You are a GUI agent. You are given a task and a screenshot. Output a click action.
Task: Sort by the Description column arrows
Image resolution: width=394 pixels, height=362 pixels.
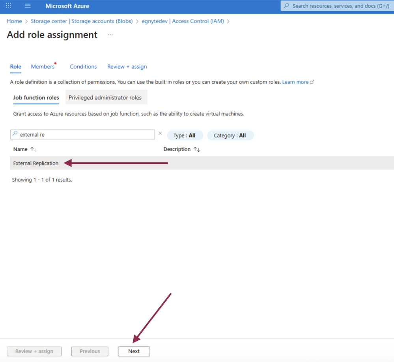[x=196, y=149]
